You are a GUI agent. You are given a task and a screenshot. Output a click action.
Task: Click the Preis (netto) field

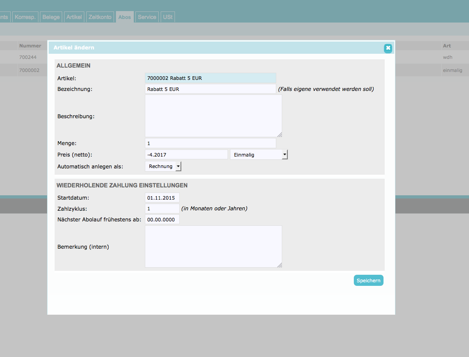[x=186, y=155]
